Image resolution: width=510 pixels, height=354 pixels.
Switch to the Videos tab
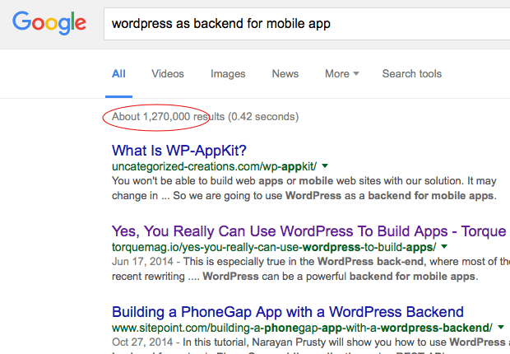pyautogui.click(x=168, y=74)
